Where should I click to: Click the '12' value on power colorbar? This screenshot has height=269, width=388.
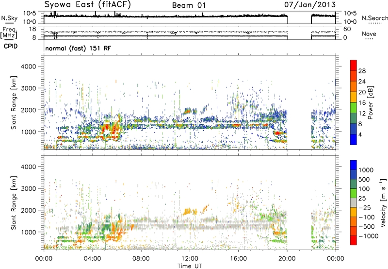click(362, 114)
